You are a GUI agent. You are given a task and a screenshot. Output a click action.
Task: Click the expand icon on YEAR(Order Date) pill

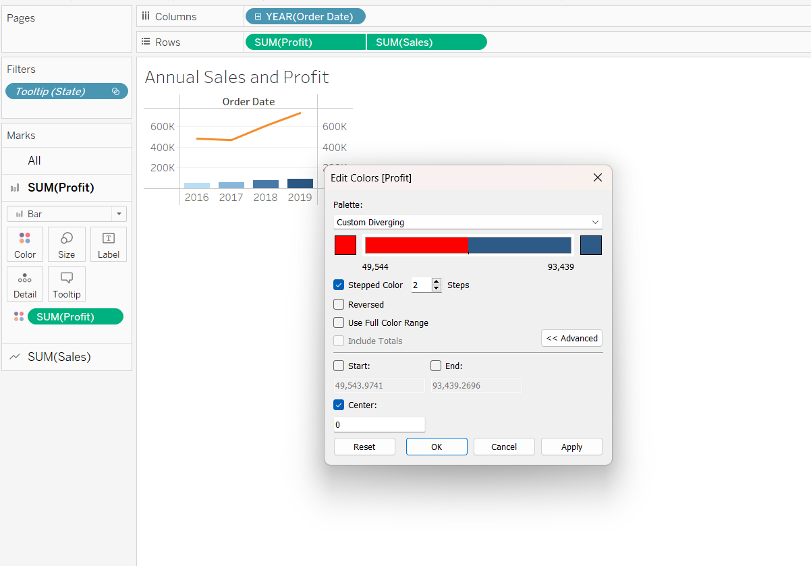click(258, 17)
